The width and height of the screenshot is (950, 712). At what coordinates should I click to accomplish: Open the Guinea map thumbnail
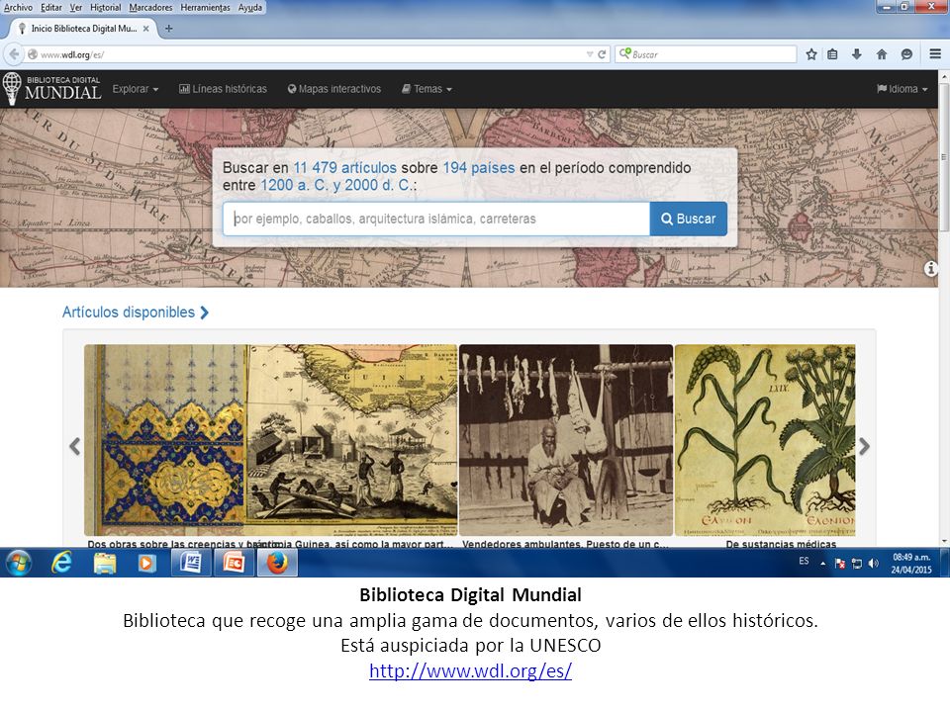click(352, 440)
